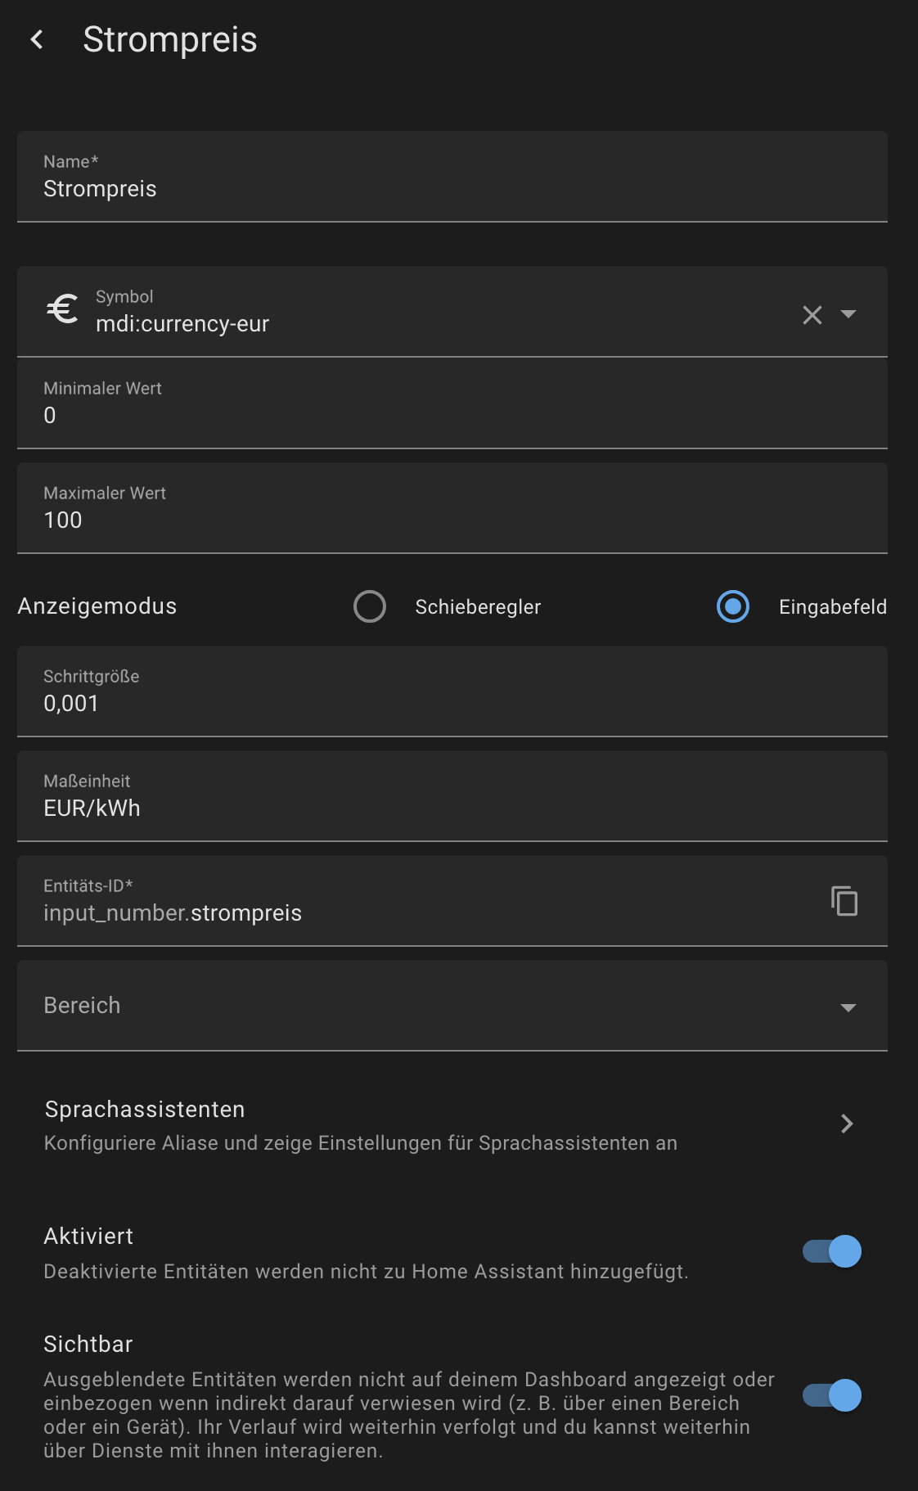This screenshot has height=1491, width=918.
Task: Click the euro currency symbol icon
Action: [62, 310]
